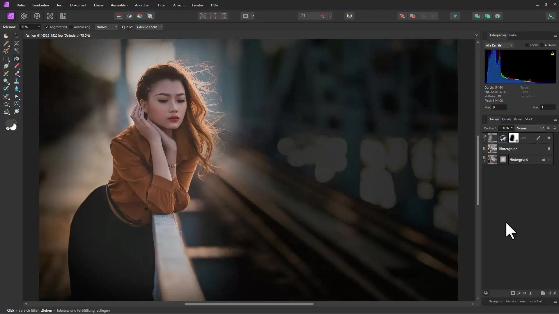
Task: Select the Gradient tool
Action: (x=6, y=66)
